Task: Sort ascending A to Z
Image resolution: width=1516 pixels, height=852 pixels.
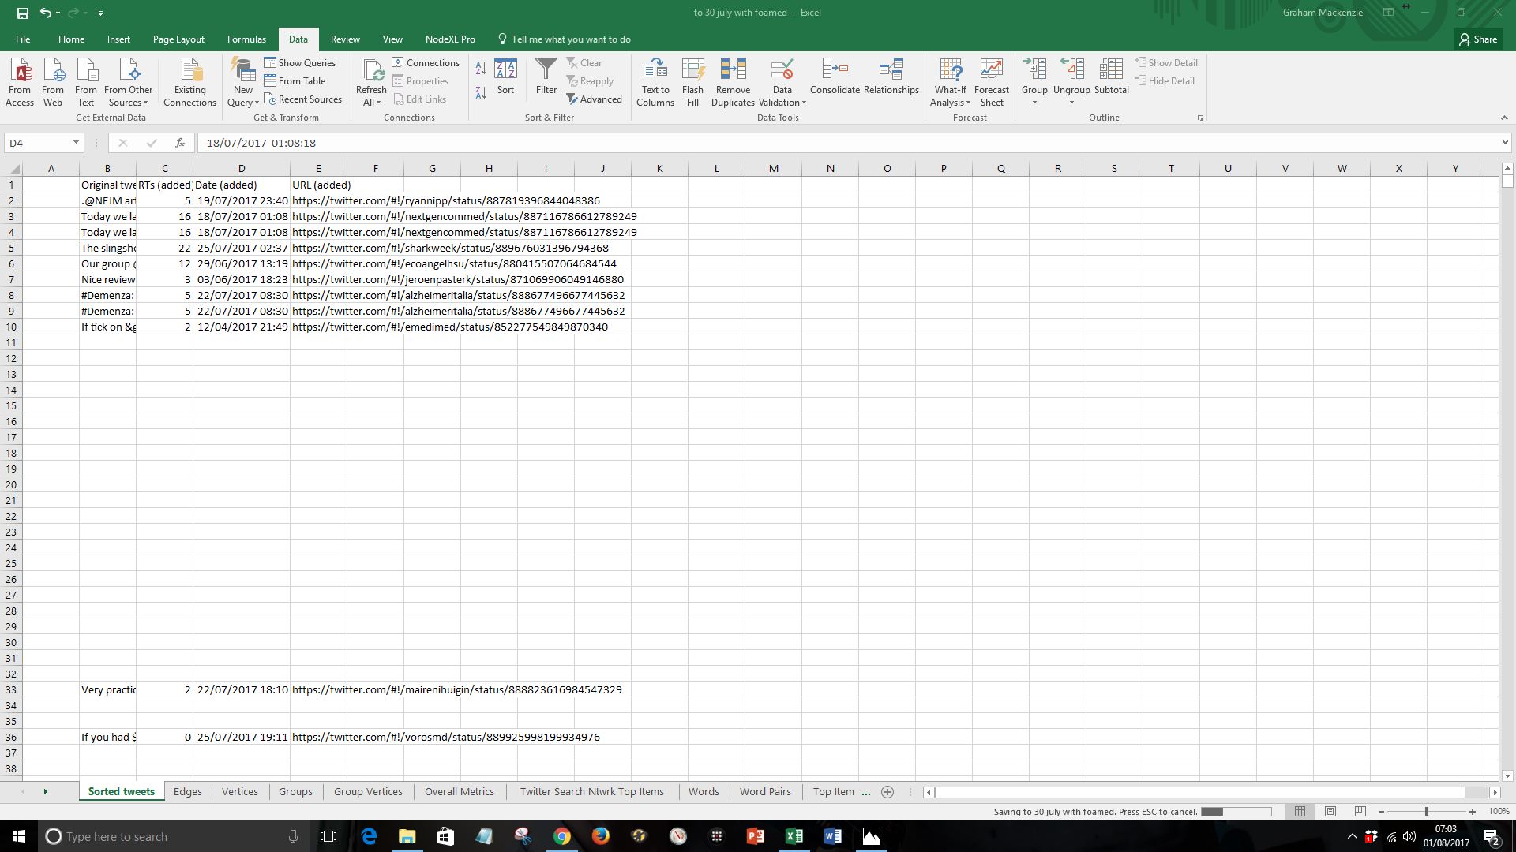Action: pyautogui.click(x=481, y=69)
